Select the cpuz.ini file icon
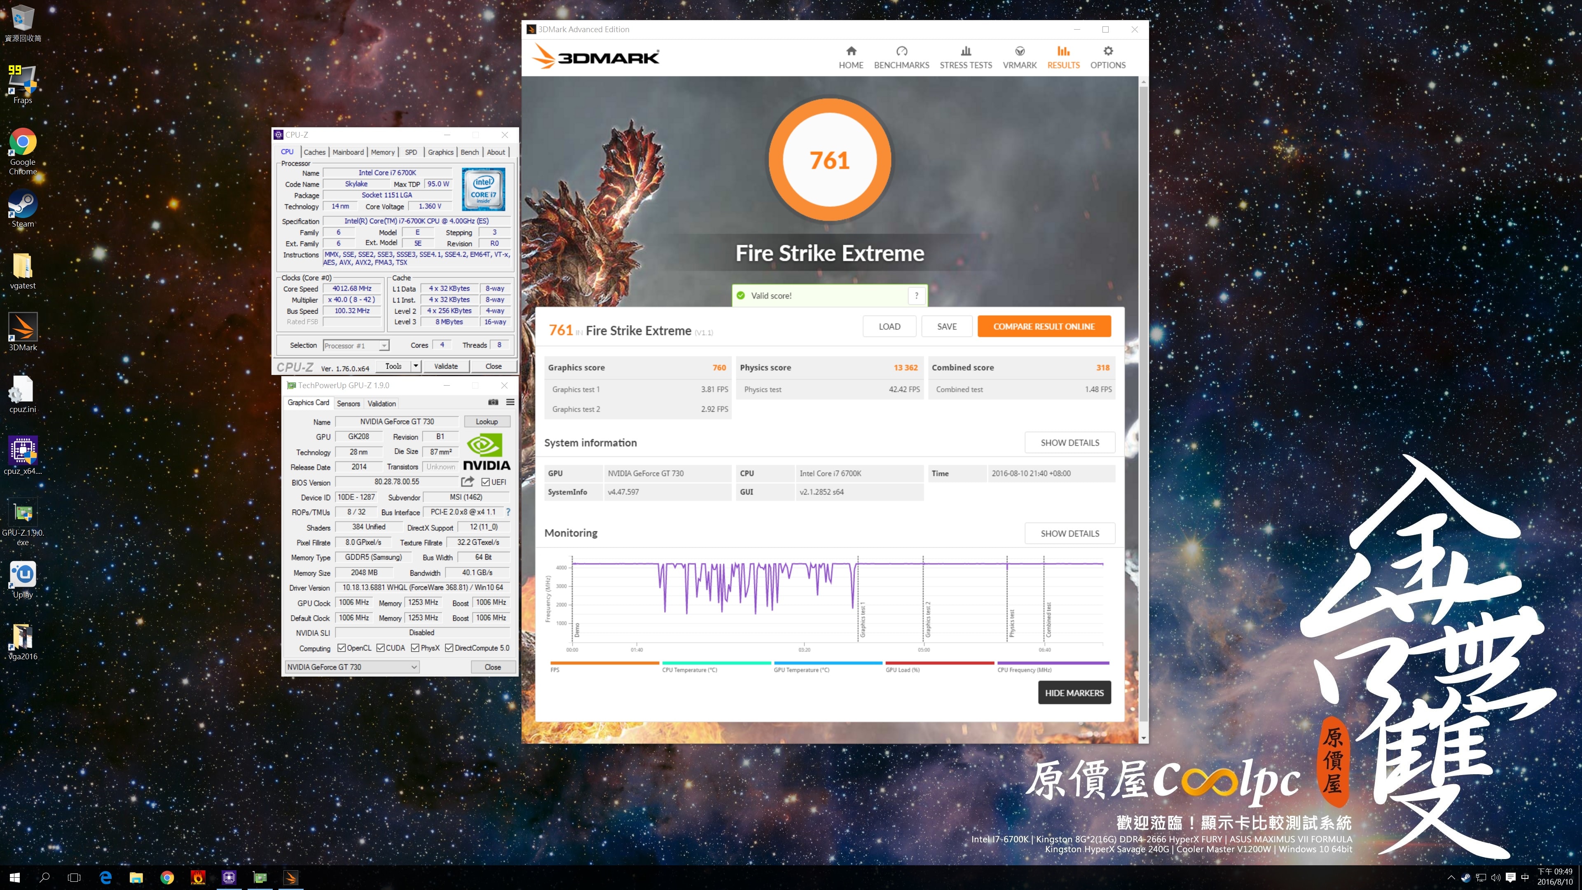This screenshot has height=890, width=1582. point(23,394)
